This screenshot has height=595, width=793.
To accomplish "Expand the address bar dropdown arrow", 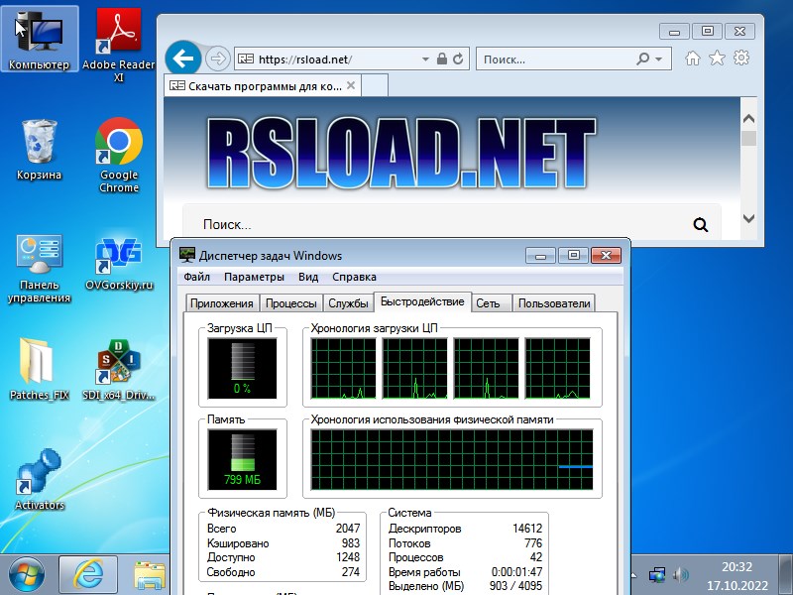I will 425,59.
